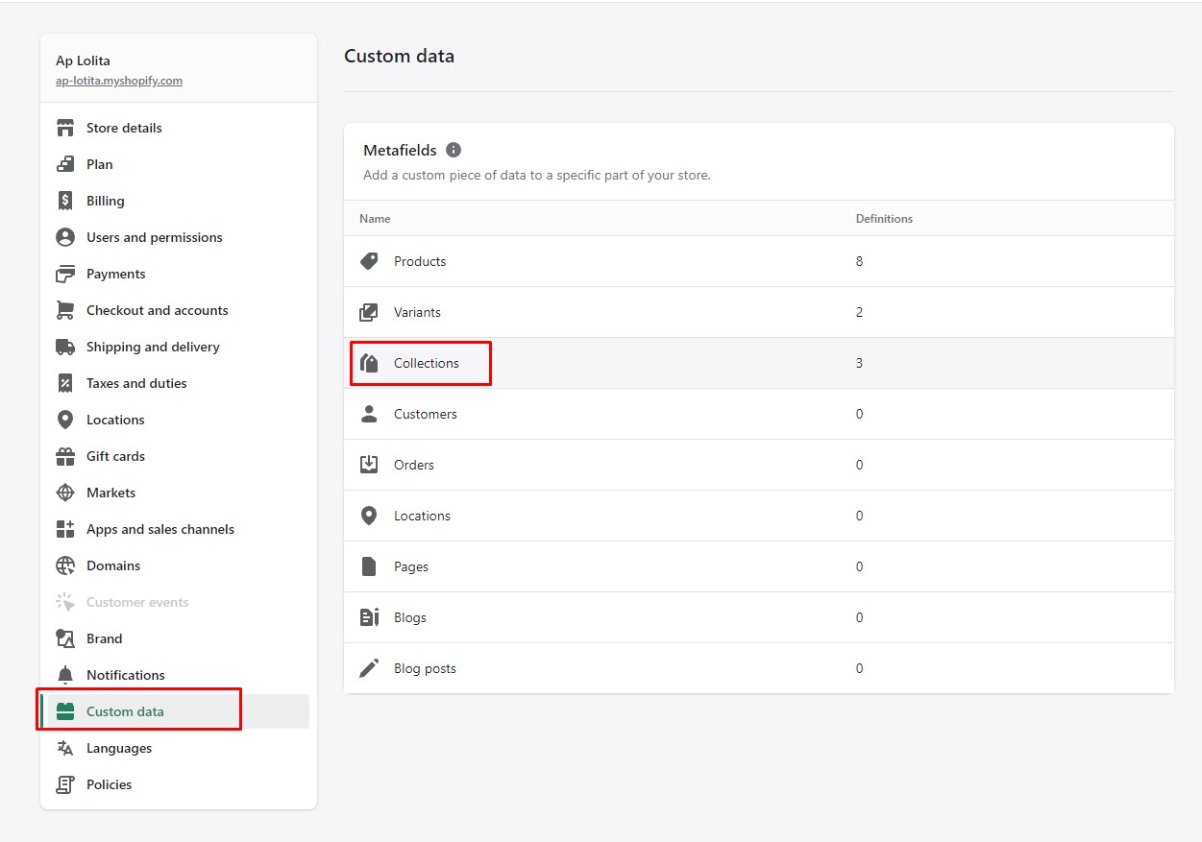
Task: Click the Blog posts pencil icon
Action: [x=369, y=668]
